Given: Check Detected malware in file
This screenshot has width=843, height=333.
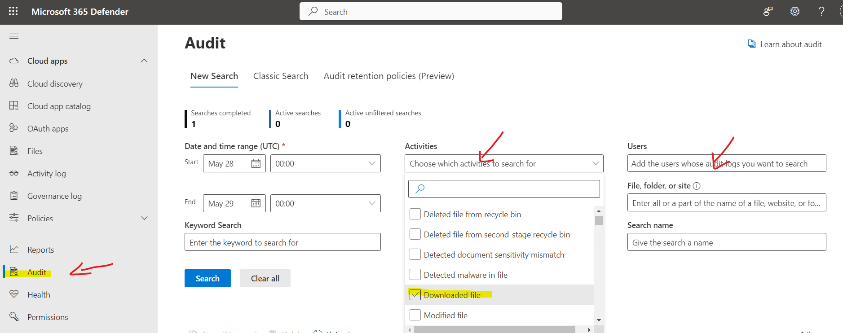Looking at the screenshot, I should (x=415, y=275).
